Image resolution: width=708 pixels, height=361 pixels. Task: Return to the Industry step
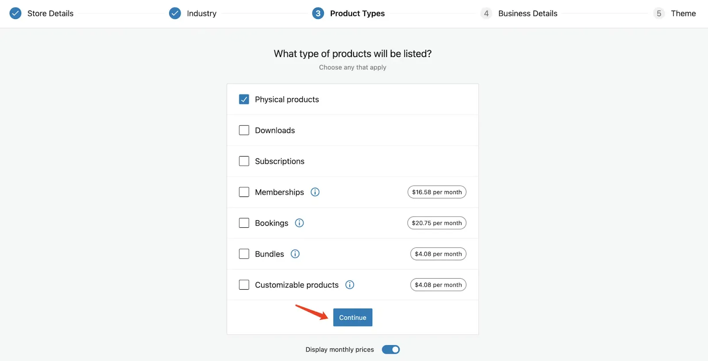pyautogui.click(x=202, y=13)
